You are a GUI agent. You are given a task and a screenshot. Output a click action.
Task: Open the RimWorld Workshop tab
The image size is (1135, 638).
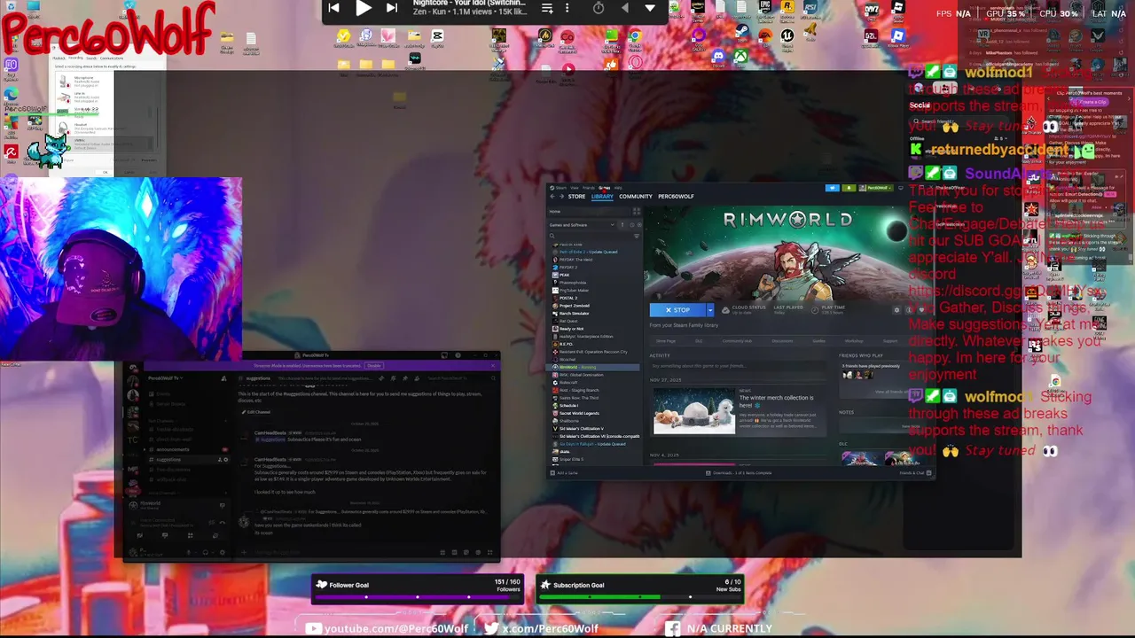(x=854, y=341)
